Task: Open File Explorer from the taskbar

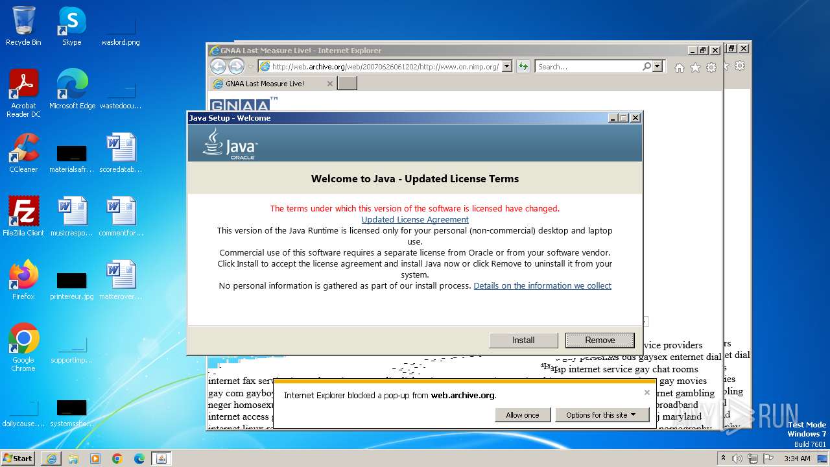Action: coord(73,459)
